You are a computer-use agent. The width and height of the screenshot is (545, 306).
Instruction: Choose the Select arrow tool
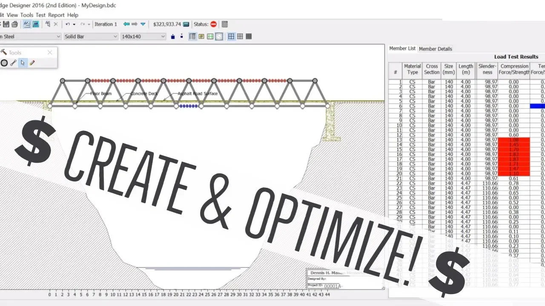[23, 63]
